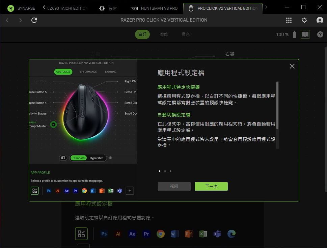327x248 pixels.
Task: Select the Photoshop app profile below dialog
Action: [x=104, y=234]
